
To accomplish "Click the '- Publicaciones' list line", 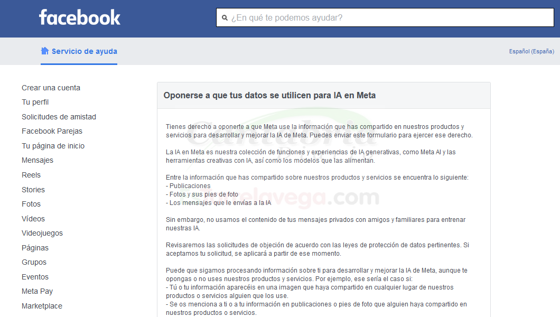I will tap(188, 186).
